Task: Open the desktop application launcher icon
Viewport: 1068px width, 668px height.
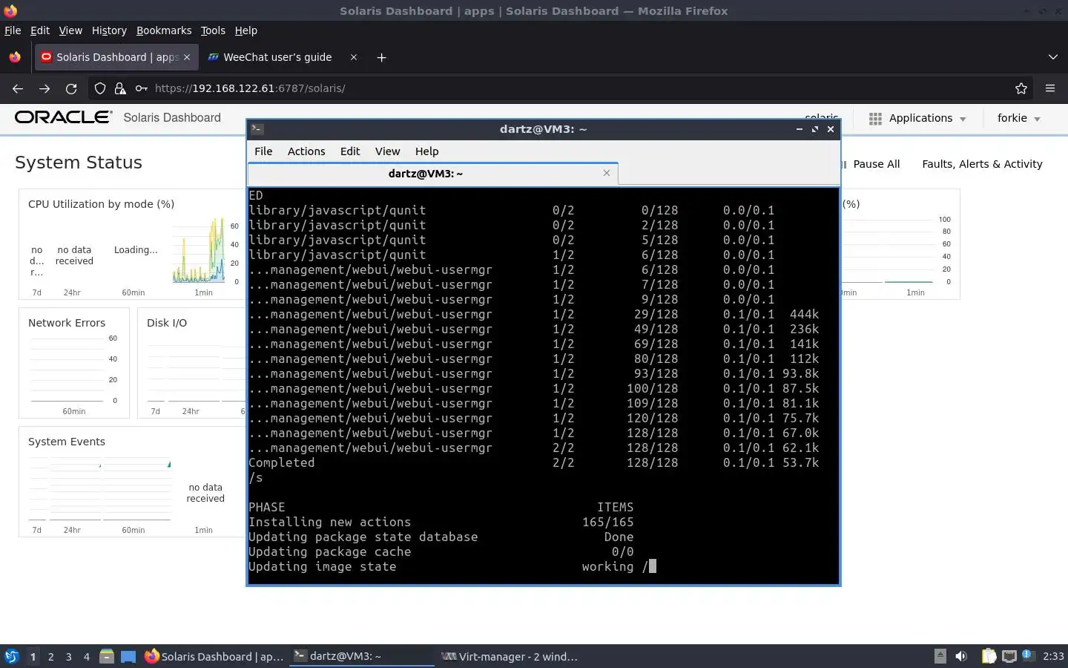Action: 12,656
